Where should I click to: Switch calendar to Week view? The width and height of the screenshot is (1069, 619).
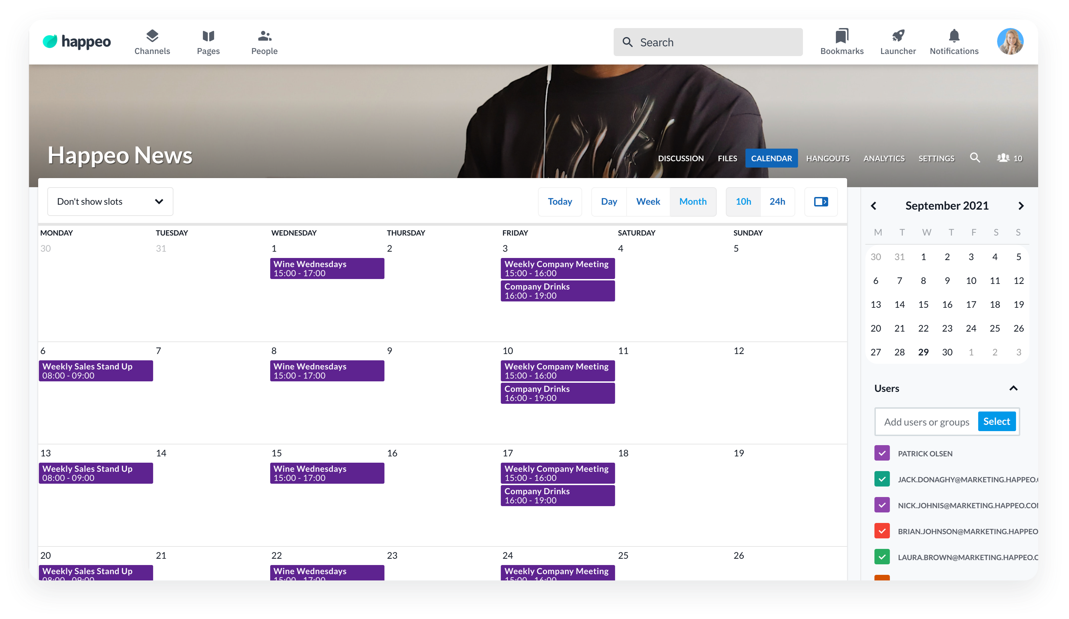pos(648,202)
